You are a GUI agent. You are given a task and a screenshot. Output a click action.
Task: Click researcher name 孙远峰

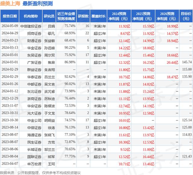click(49, 48)
